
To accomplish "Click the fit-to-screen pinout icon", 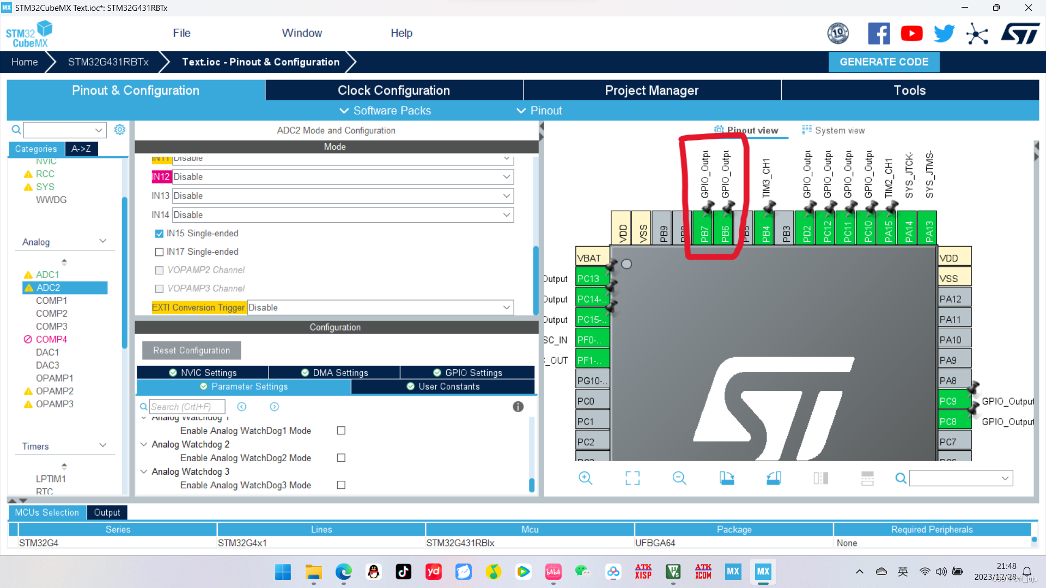I will coord(633,478).
